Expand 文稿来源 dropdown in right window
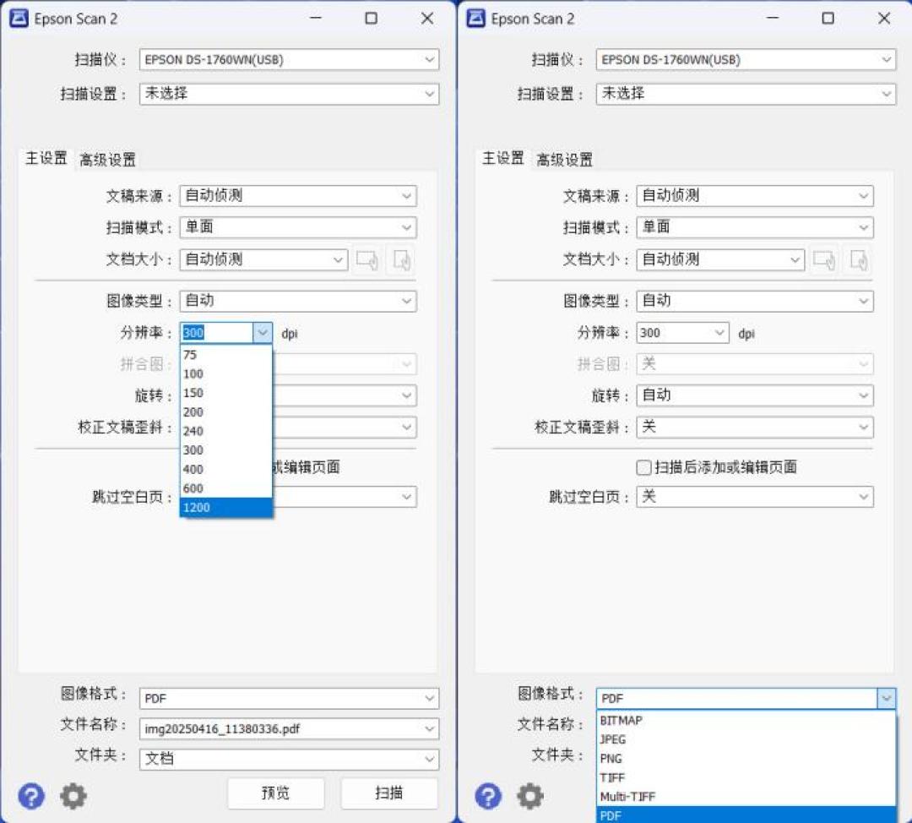Viewport: 912px width, 823px height. (755, 195)
